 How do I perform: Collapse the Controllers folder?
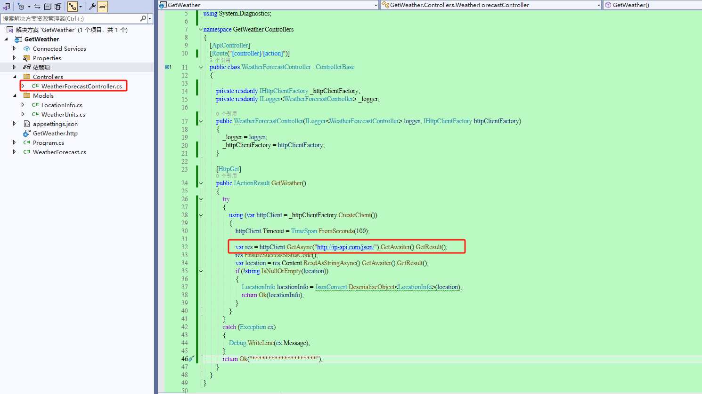[x=15, y=77]
